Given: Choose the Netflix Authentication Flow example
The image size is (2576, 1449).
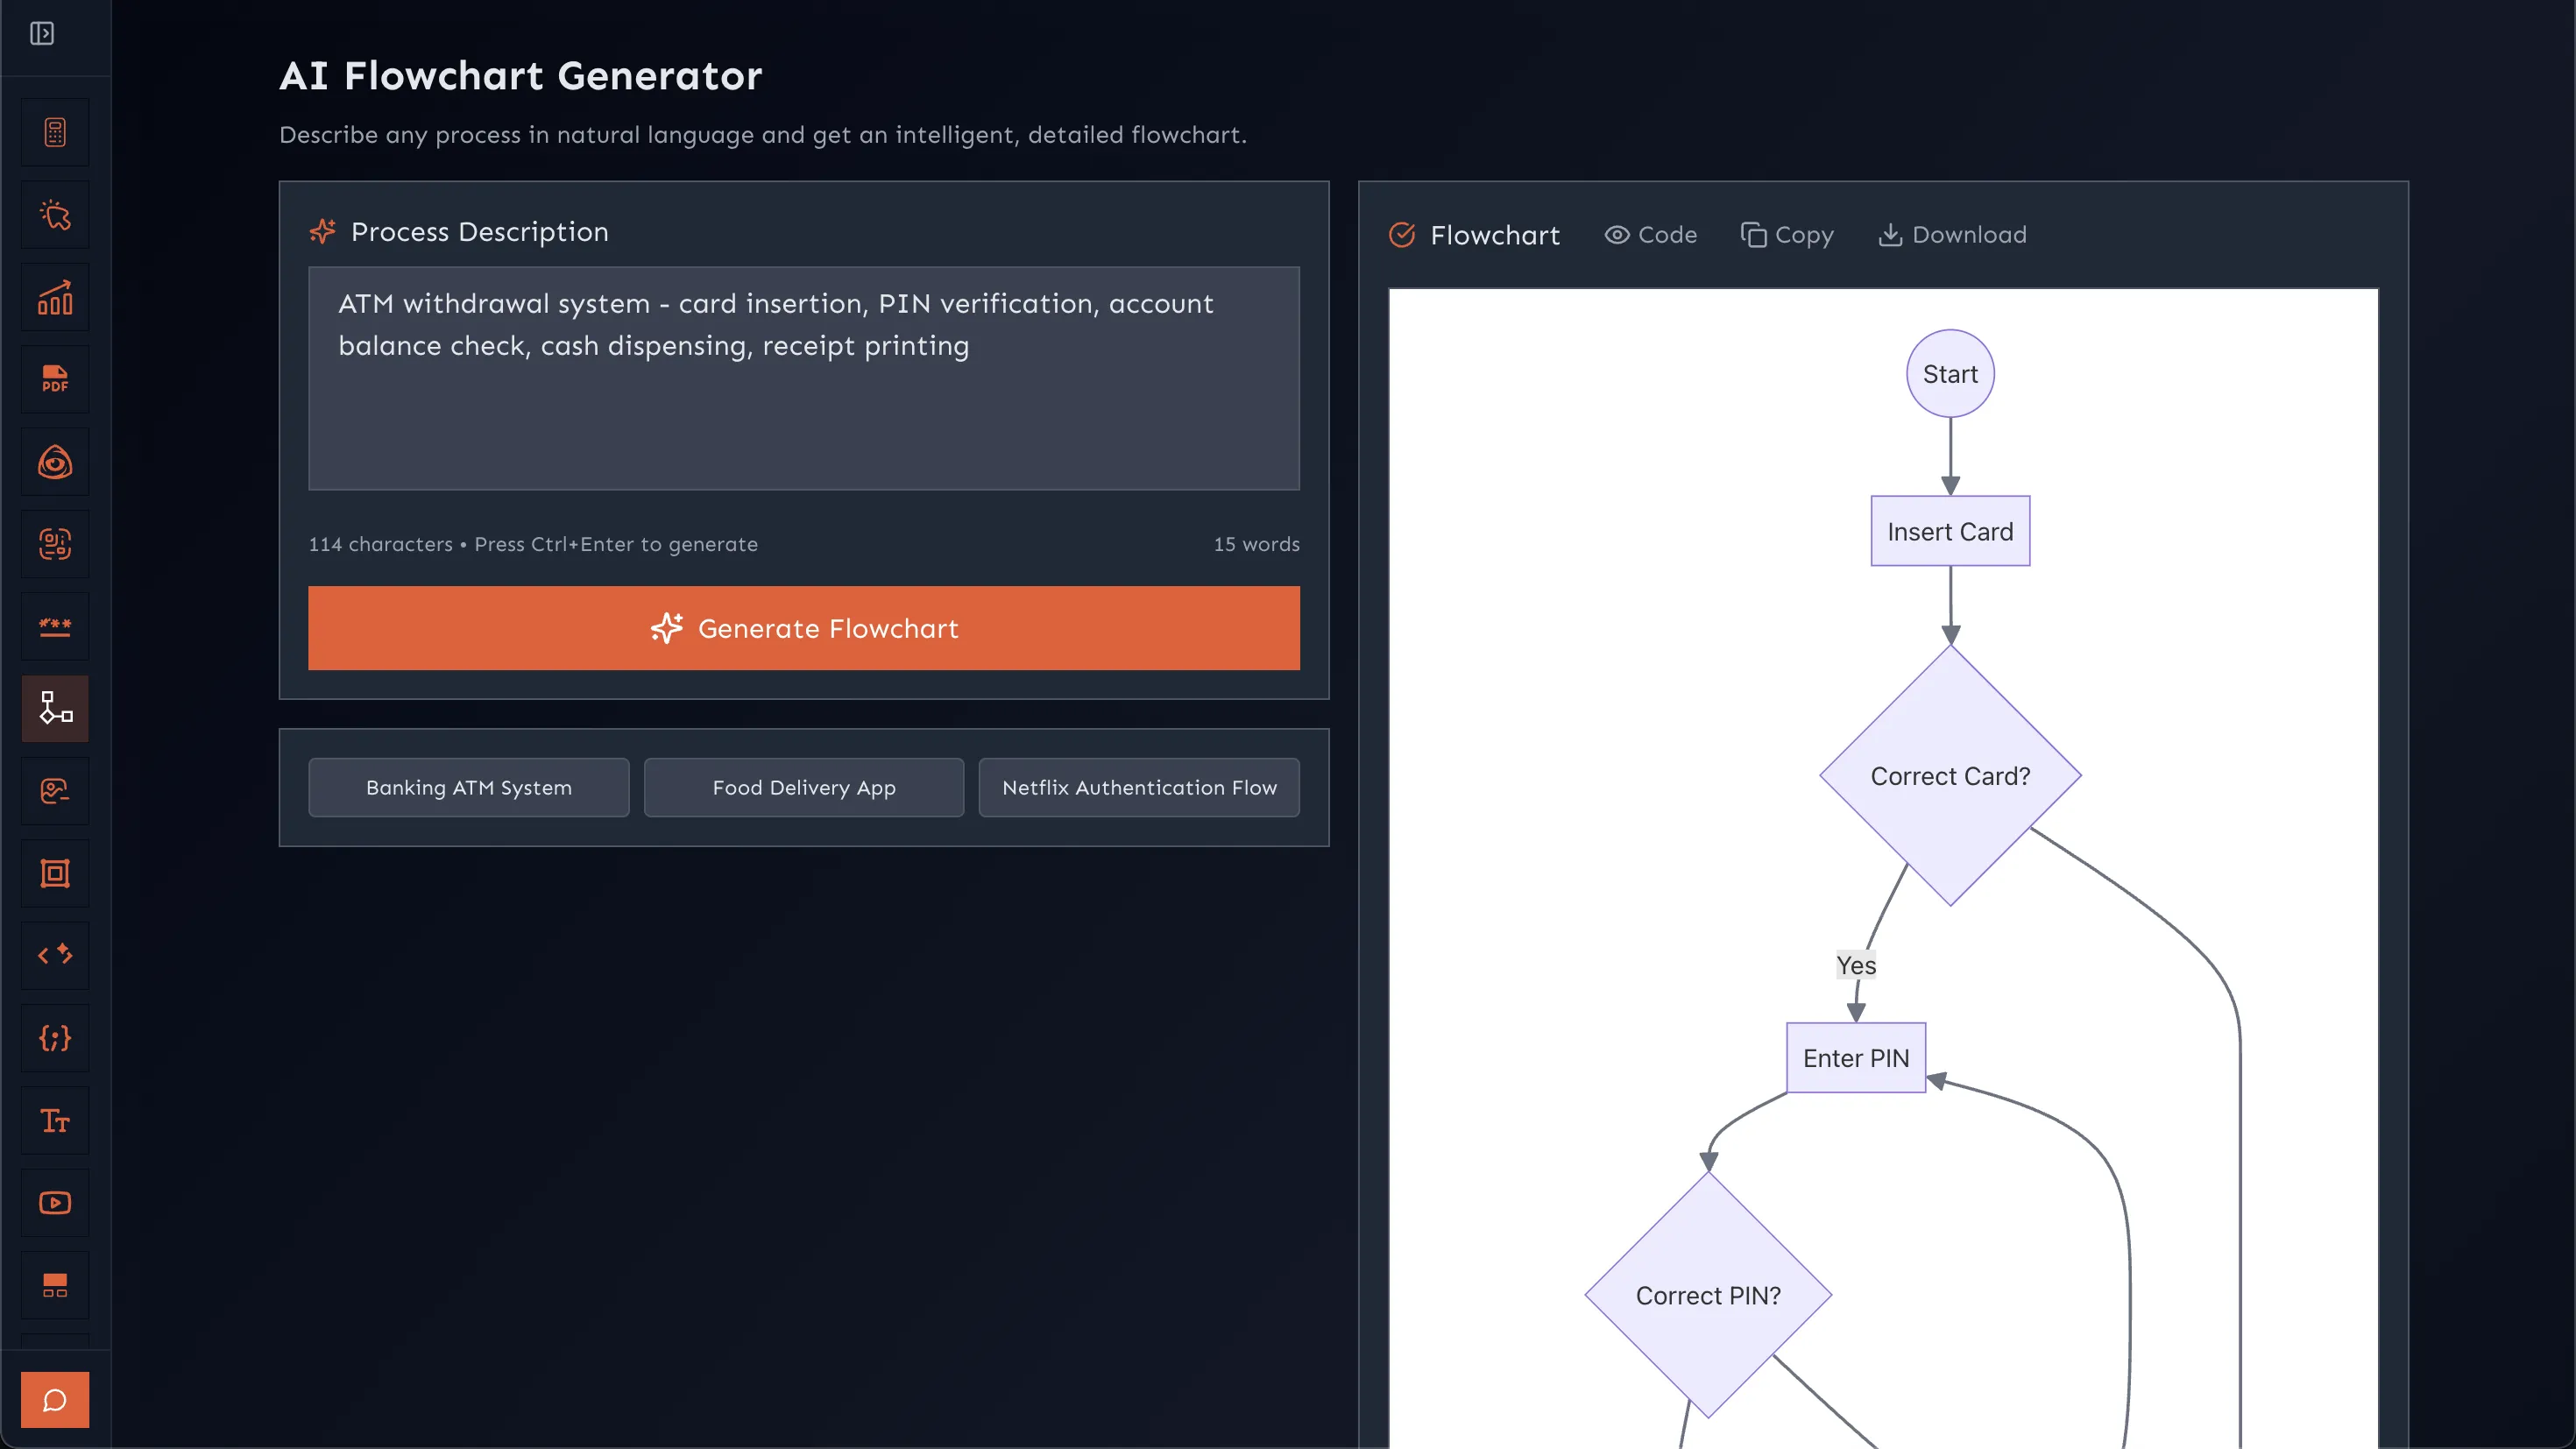Looking at the screenshot, I should tap(1139, 788).
